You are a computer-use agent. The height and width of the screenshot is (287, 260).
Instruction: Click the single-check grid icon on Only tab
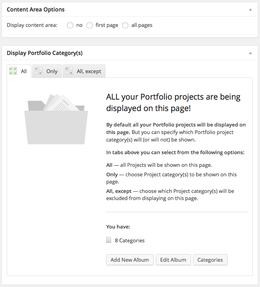coord(38,71)
